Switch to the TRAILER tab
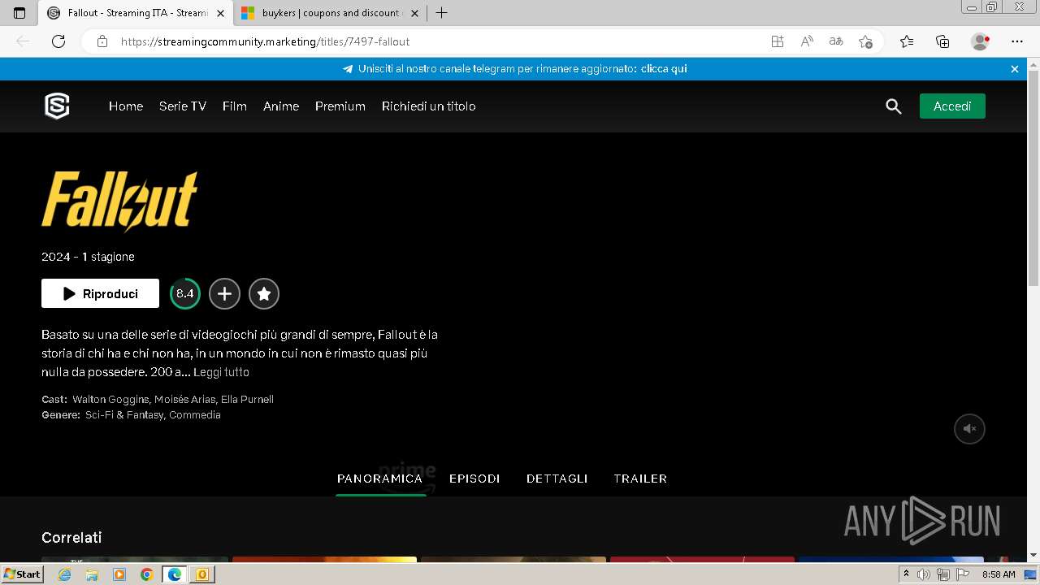 [x=640, y=479]
